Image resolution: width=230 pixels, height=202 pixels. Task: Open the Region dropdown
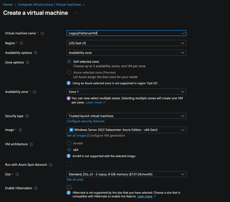pos(126,43)
